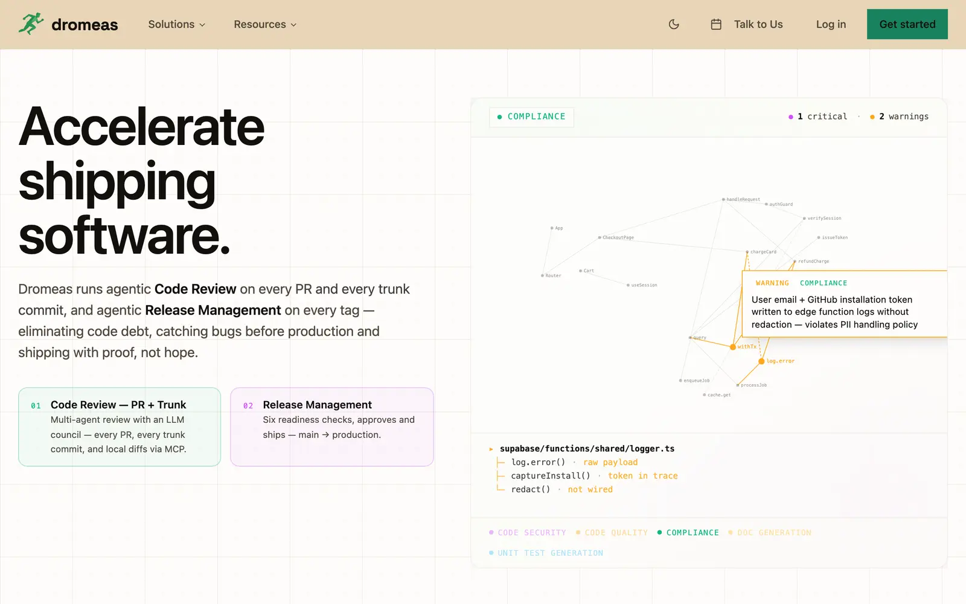Click the PII handling policy warning message
966x604 pixels.
[x=834, y=312]
